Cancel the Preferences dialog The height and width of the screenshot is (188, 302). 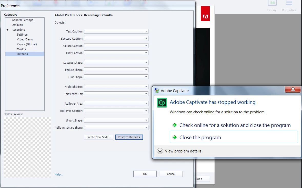click(x=171, y=174)
